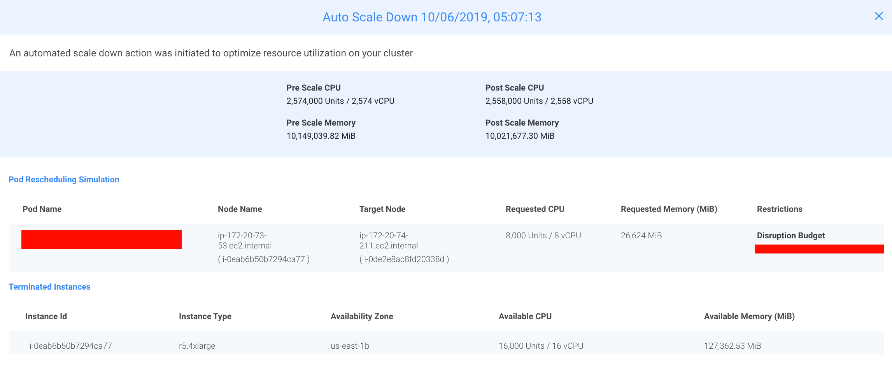Click the Node Name column header
Screen dimensions: 892x381
(240, 209)
